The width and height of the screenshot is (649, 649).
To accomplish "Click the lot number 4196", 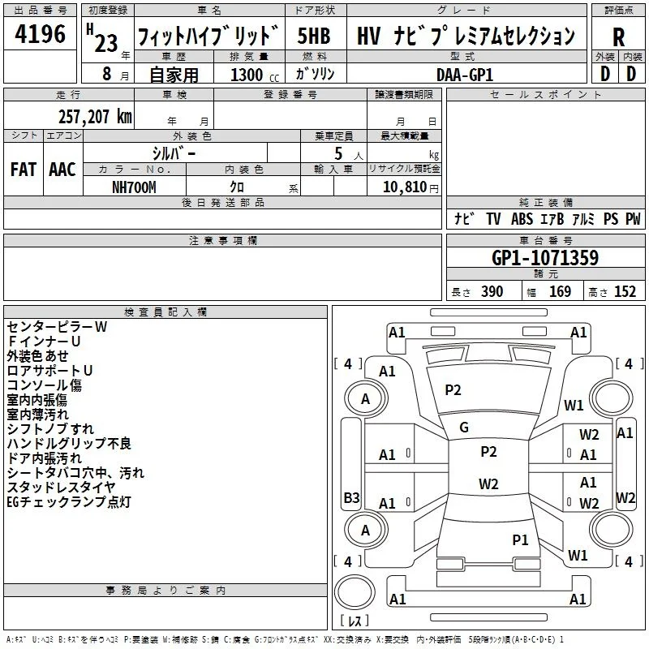I will (40, 33).
